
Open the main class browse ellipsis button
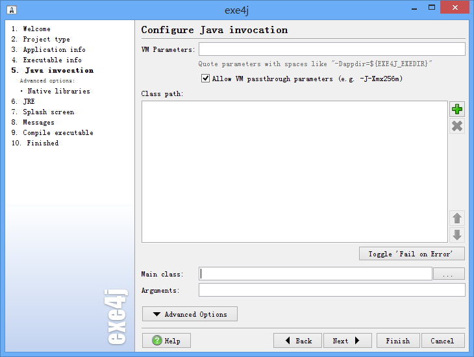(x=449, y=274)
